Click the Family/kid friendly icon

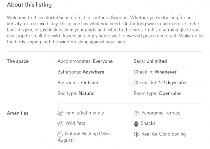coord(60,113)
